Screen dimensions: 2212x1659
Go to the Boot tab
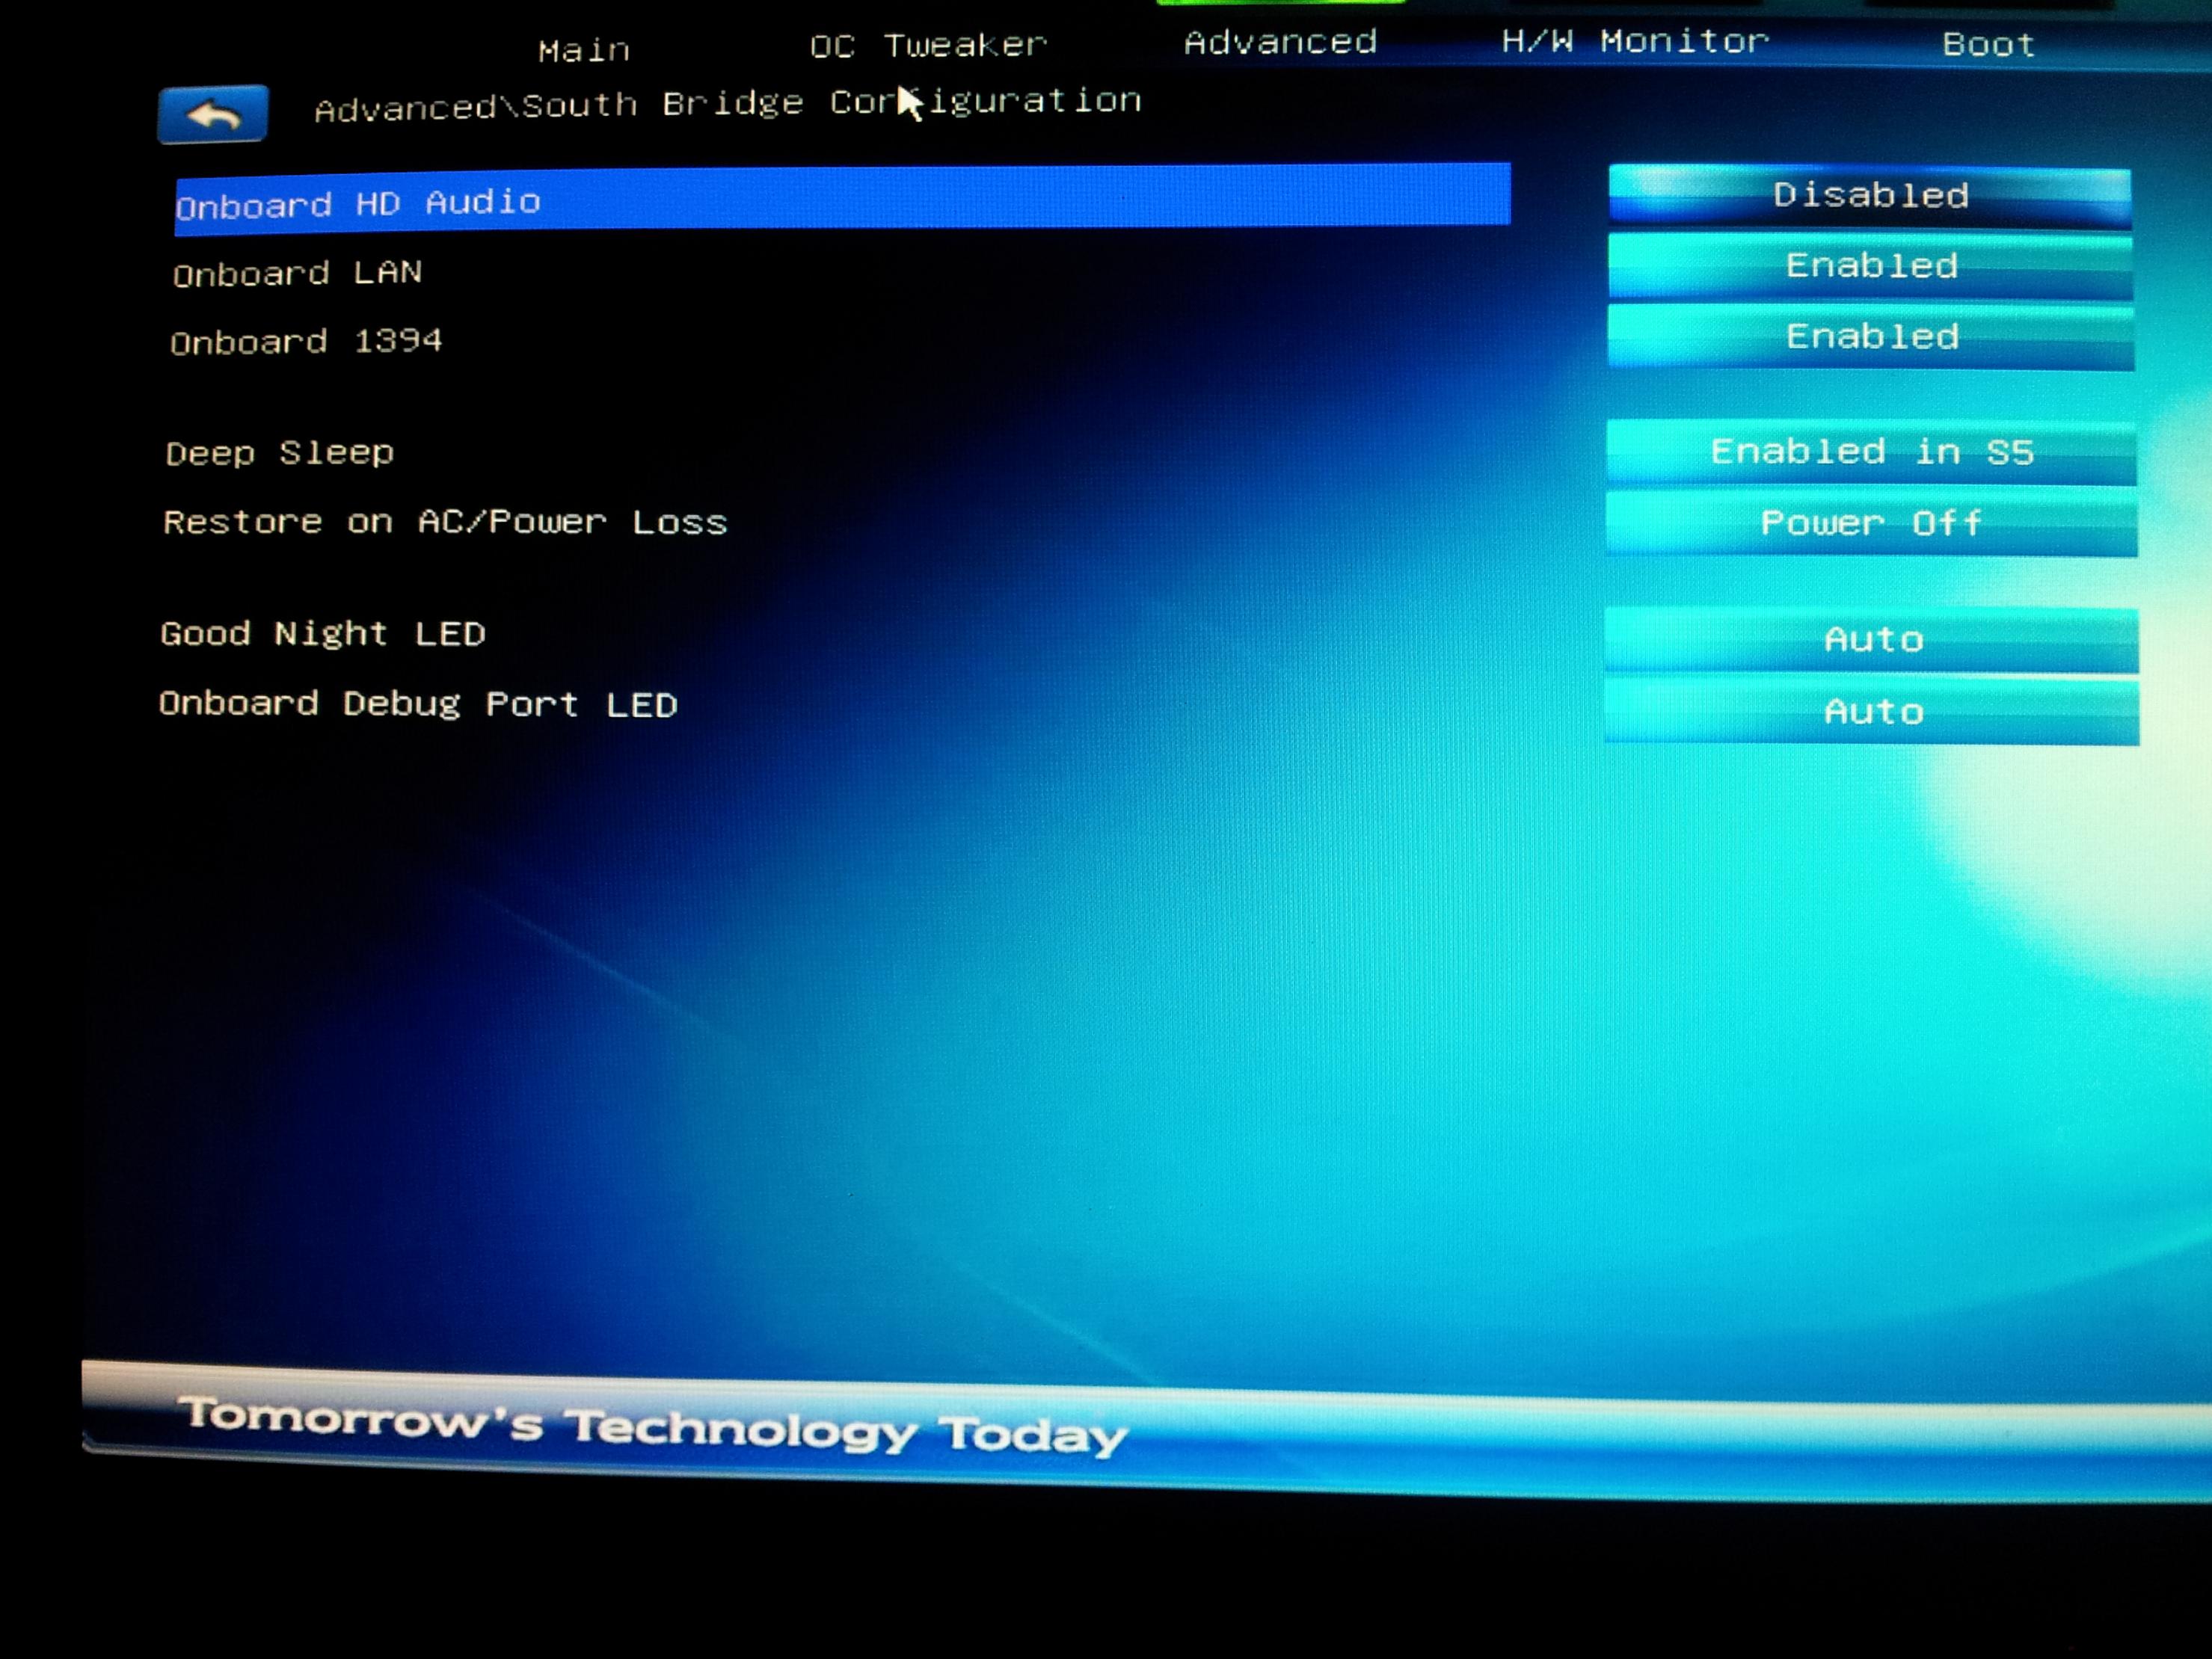pos(1988,45)
